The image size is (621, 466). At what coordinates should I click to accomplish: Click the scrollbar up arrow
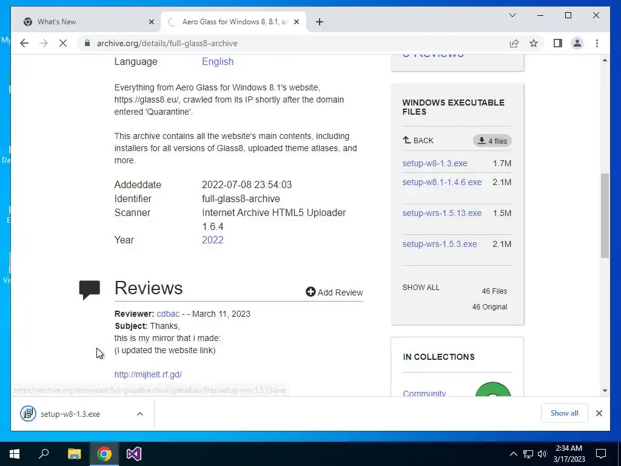tap(605, 60)
